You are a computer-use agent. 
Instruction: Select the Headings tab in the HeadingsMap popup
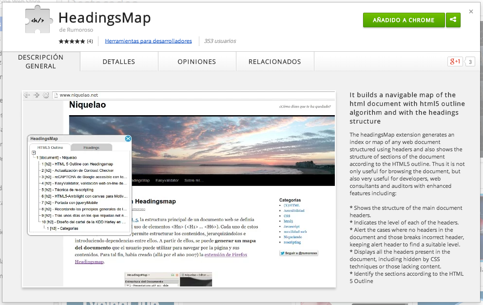[x=92, y=147]
